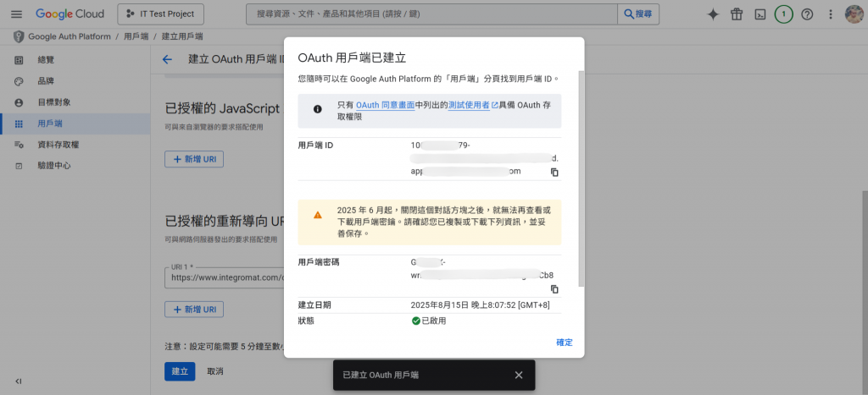The image size is (868, 395).
Task: Click the blue 建立 button
Action: [180, 371]
